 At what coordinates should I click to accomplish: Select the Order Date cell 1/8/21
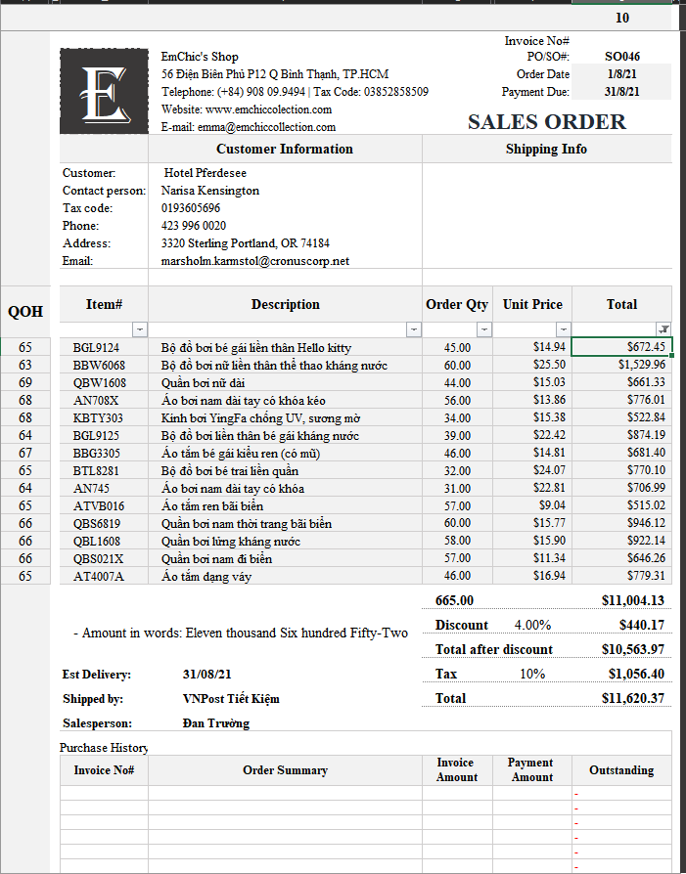(x=621, y=73)
